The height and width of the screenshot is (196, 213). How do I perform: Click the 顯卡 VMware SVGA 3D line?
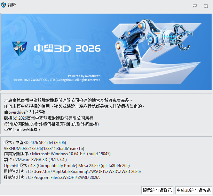pyautogui.click(x=35, y=160)
